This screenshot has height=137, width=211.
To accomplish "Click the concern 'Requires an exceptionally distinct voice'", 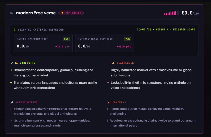I will (153, 123).
